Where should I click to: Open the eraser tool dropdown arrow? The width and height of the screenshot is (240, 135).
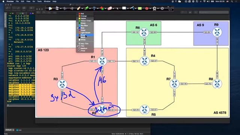tap(113, 9)
